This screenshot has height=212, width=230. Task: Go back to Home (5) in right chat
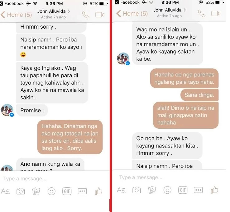click(x=132, y=14)
